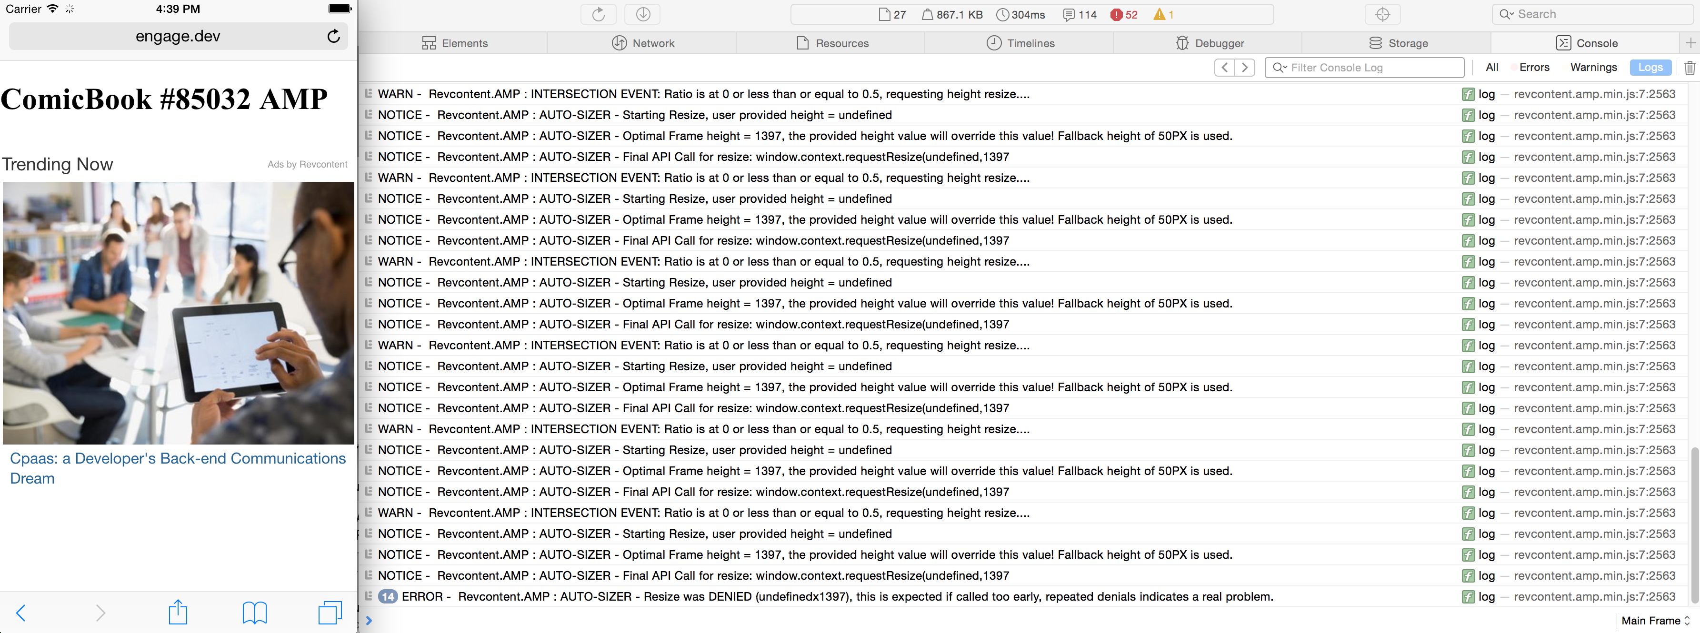
Task: Open the Cpaas Developer's Back-end Communications Dream link
Action: pyautogui.click(x=178, y=467)
